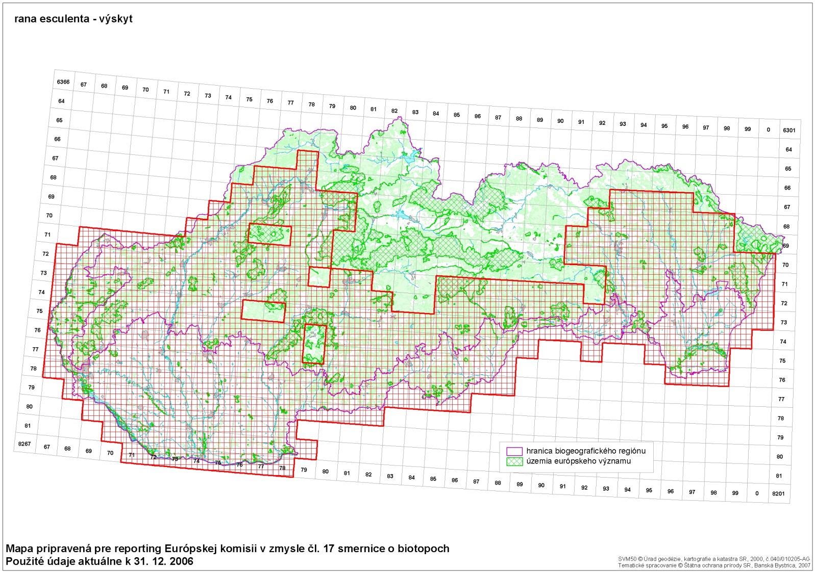This screenshot has width=815, height=573.
Task: Select legend label 'územia európskeho významu'
Action: coord(578,461)
